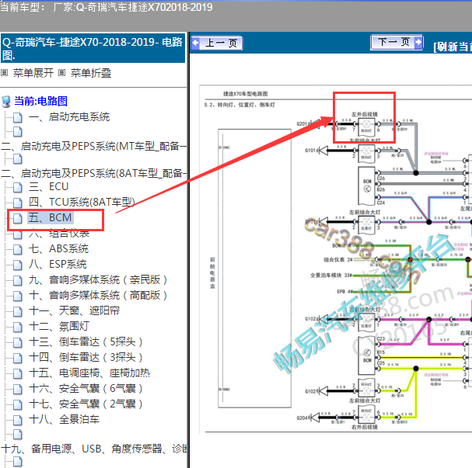The width and height of the screenshot is (472, 468).
Task: Open 十九、备用电源、USB、角度传感器 item
Action: 93,449
